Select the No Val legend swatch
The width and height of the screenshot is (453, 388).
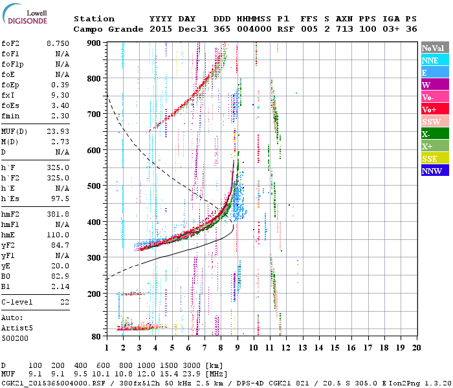coord(435,48)
